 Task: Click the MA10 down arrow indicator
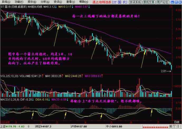coord(73,6)
